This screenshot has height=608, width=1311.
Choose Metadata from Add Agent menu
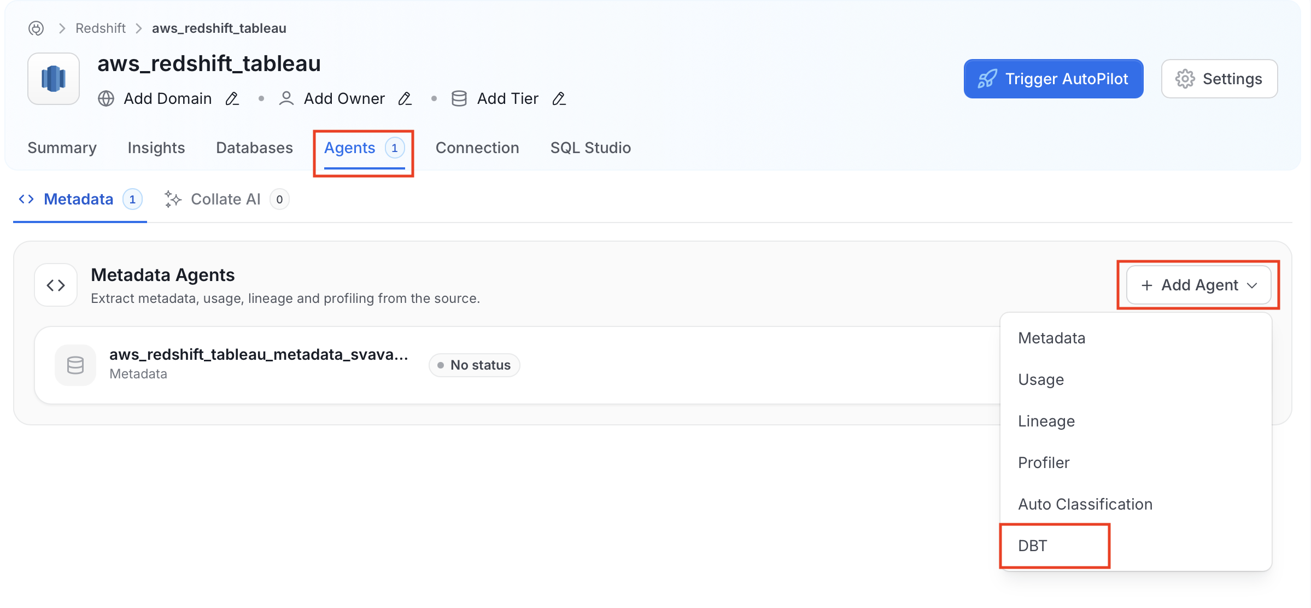click(1136, 338)
